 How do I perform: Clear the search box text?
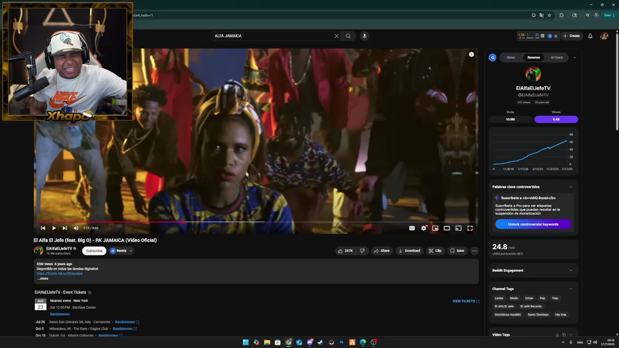coord(337,36)
